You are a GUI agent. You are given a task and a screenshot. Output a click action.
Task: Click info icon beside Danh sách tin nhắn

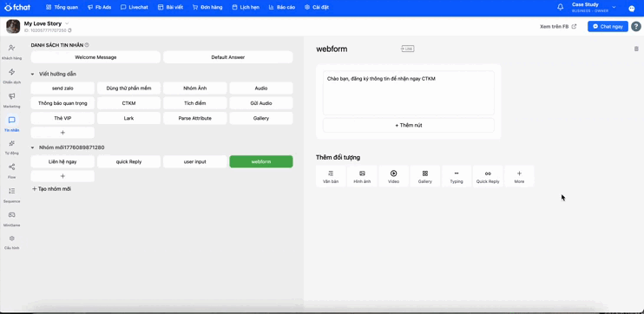coord(87,45)
